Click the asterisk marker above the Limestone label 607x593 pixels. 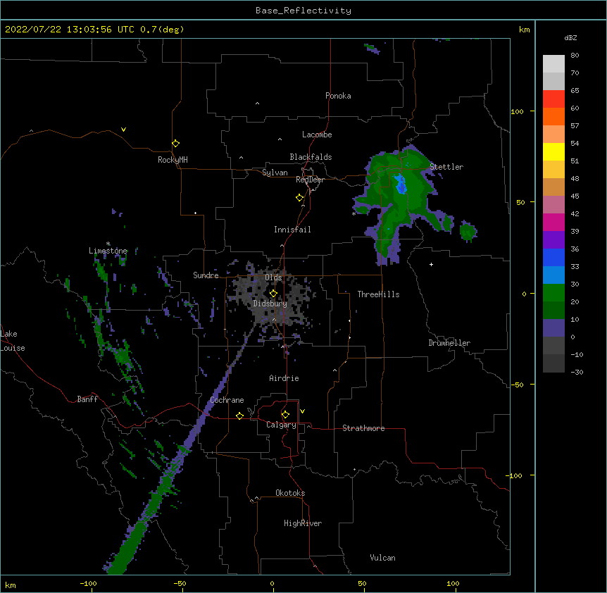(x=108, y=244)
